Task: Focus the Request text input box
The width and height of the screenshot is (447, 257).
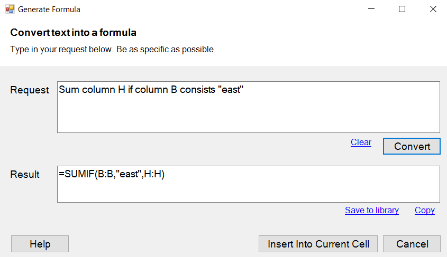Action: (x=249, y=107)
